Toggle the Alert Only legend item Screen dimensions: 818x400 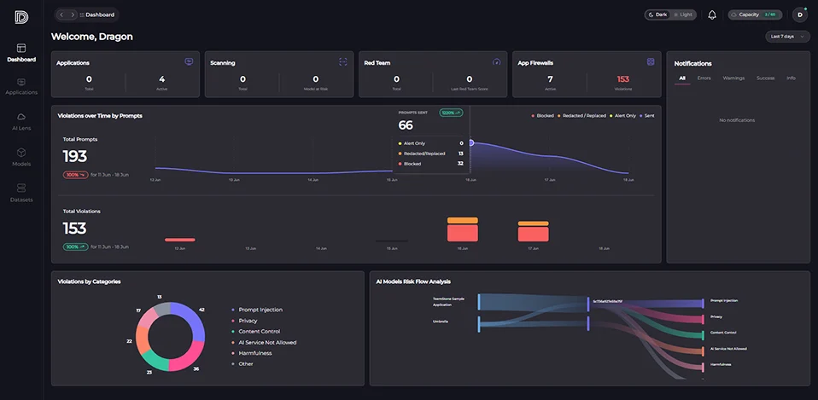[x=622, y=116]
